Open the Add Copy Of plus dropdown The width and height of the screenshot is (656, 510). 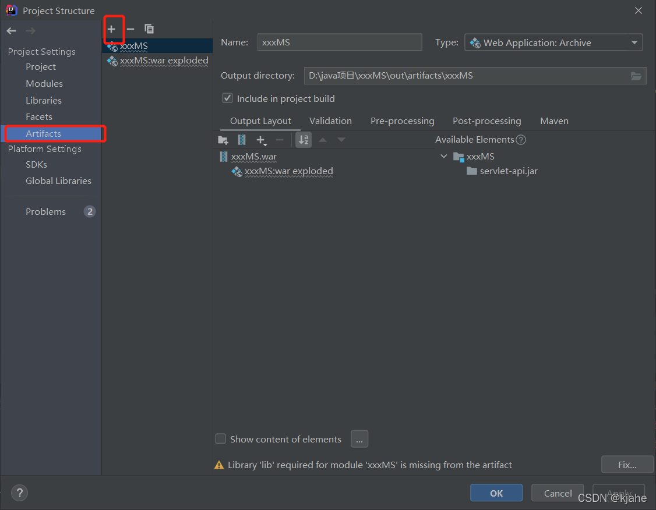[x=262, y=140]
